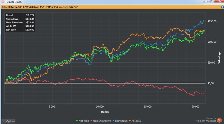224x124 pixels.
Task: Expand the Options panel
Action: [x=8, y=121]
